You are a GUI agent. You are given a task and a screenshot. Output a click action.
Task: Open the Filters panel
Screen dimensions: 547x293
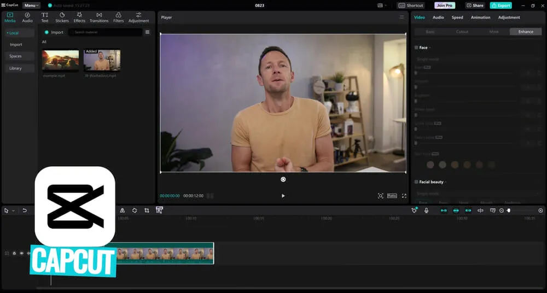[118, 17]
